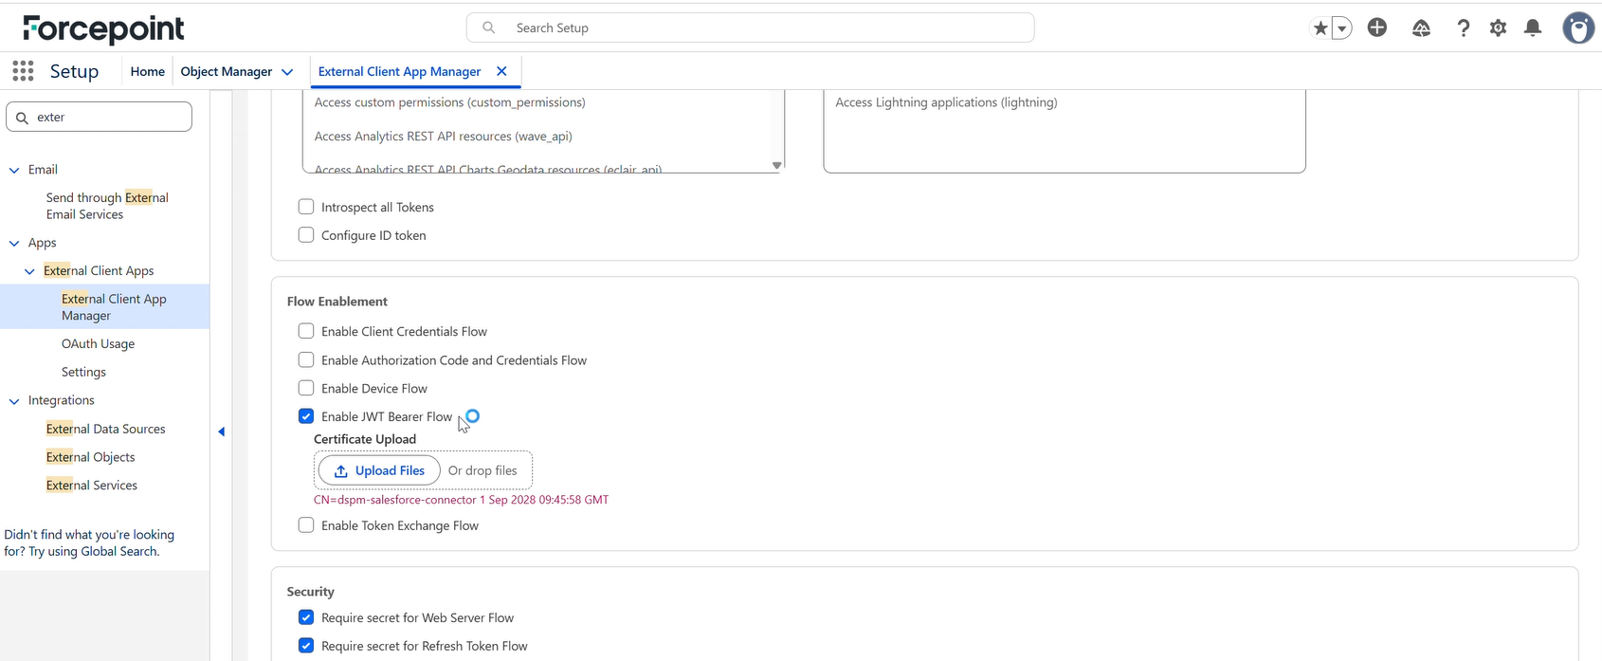
Task: Open the favorites list dropdown arrow
Action: (x=1341, y=28)
